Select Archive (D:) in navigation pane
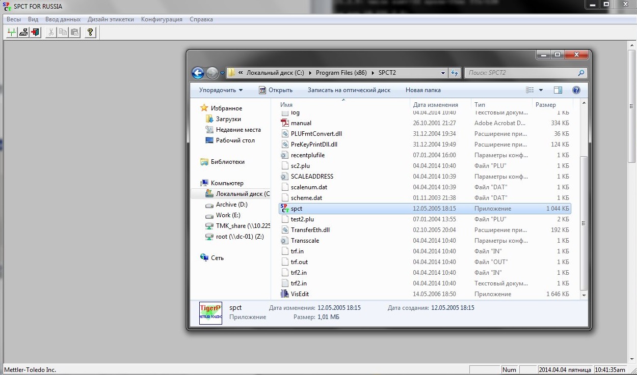Viewport: 637px width, 375px height. [231, 205]
